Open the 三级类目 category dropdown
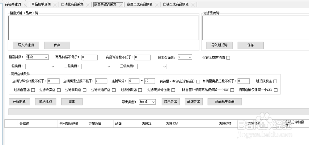The width and height of the screenshot is (309, 145). (x=152, y=66)
